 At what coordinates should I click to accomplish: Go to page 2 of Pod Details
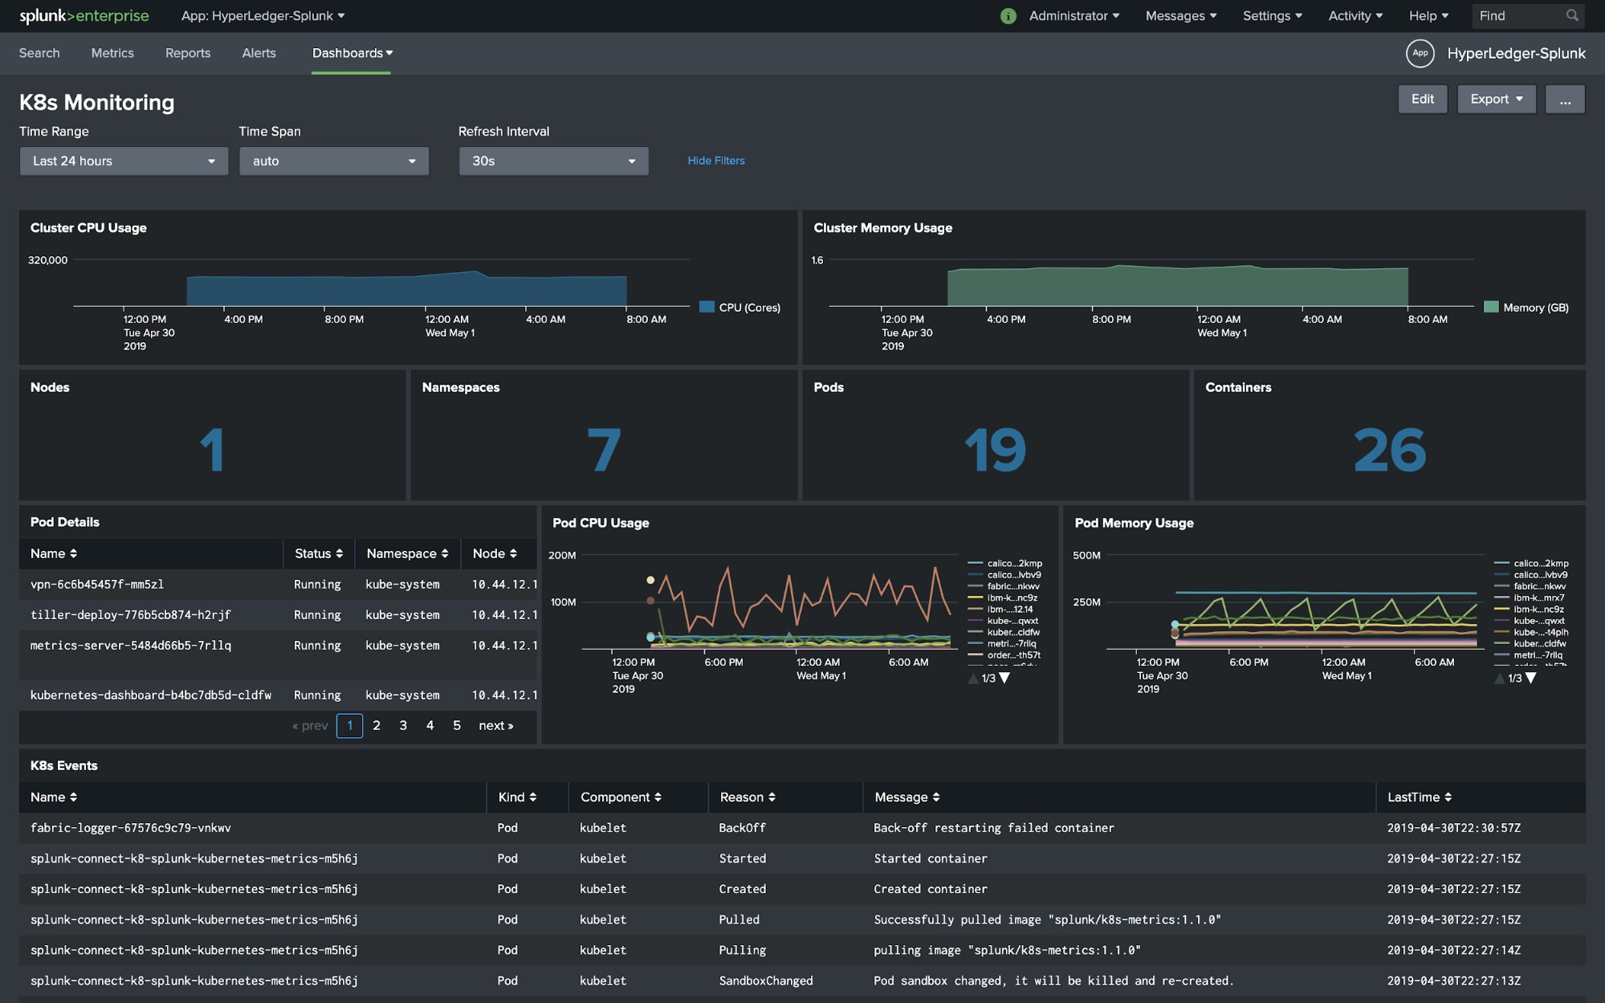pos(376,725)
